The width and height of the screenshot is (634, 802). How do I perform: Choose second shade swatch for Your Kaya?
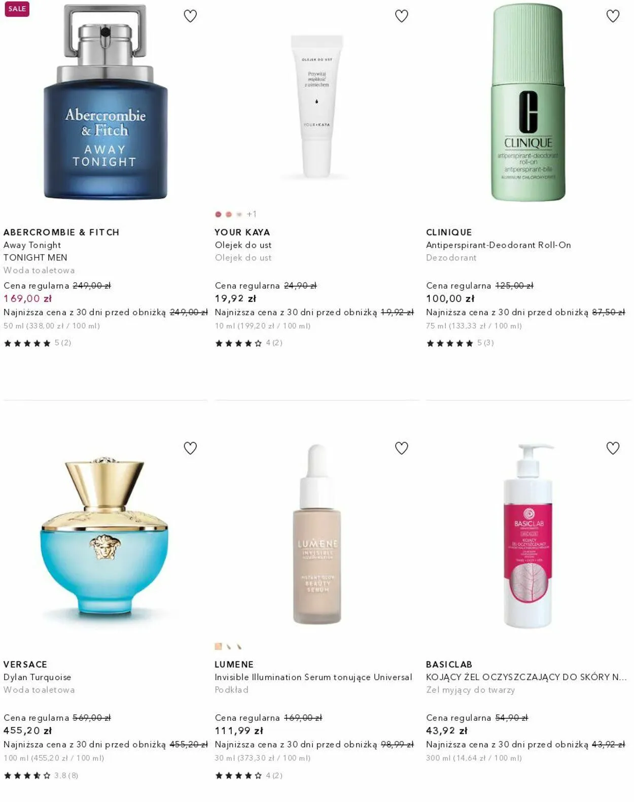point(229,214)
